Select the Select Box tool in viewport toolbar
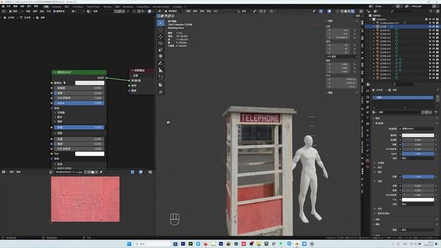 pos(161,23)
